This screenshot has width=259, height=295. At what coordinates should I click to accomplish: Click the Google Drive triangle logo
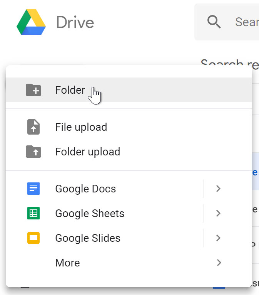[x=31, y=22]
